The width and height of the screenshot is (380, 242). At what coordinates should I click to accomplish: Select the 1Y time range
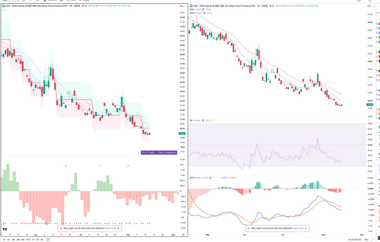pyautogui.click(x=33, y=239)
